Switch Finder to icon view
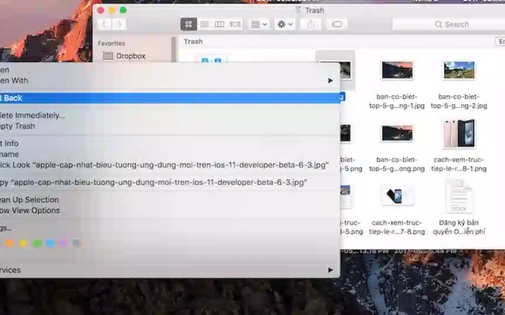The height and width of the screenshot is (315, 505). click(189, 24)
